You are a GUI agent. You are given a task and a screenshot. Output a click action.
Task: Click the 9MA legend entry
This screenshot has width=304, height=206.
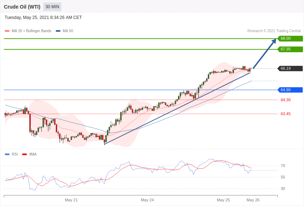33,154
